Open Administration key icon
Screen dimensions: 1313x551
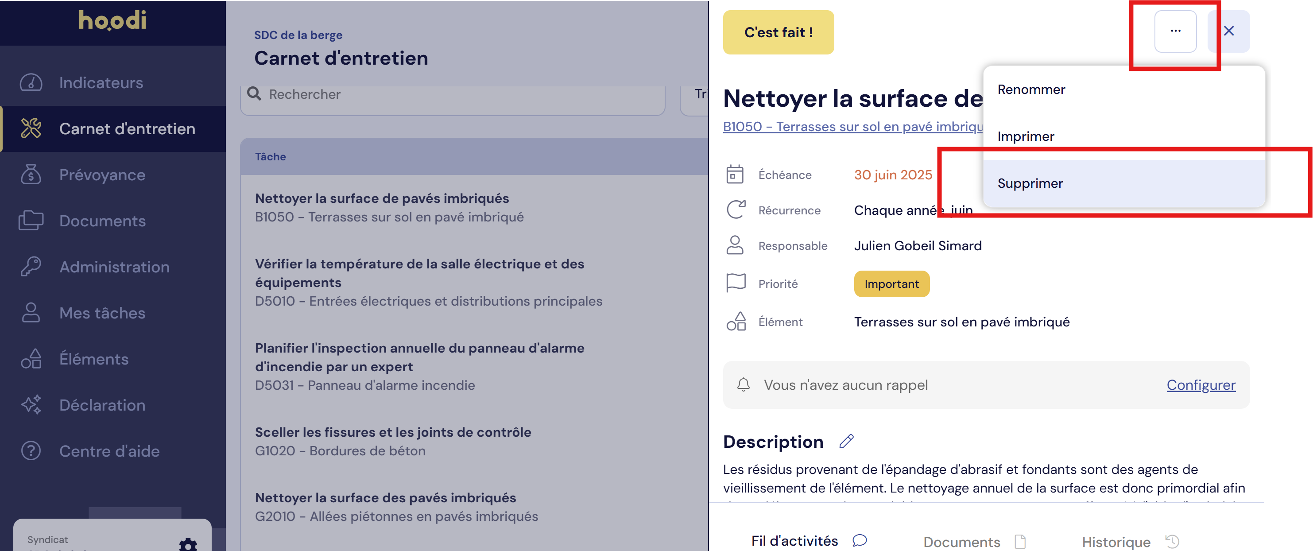(x=31, y=267)
